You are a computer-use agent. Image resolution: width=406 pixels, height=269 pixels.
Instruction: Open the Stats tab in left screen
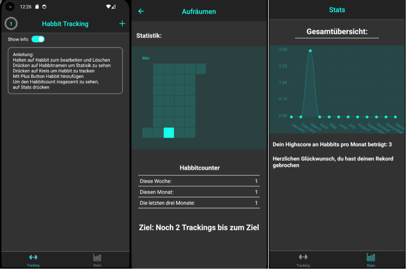[97, 260]
